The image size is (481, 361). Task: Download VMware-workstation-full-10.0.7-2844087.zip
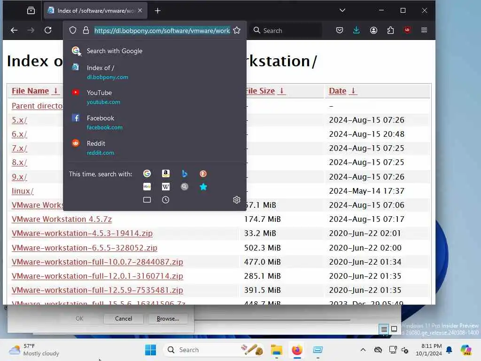(97, 262)
